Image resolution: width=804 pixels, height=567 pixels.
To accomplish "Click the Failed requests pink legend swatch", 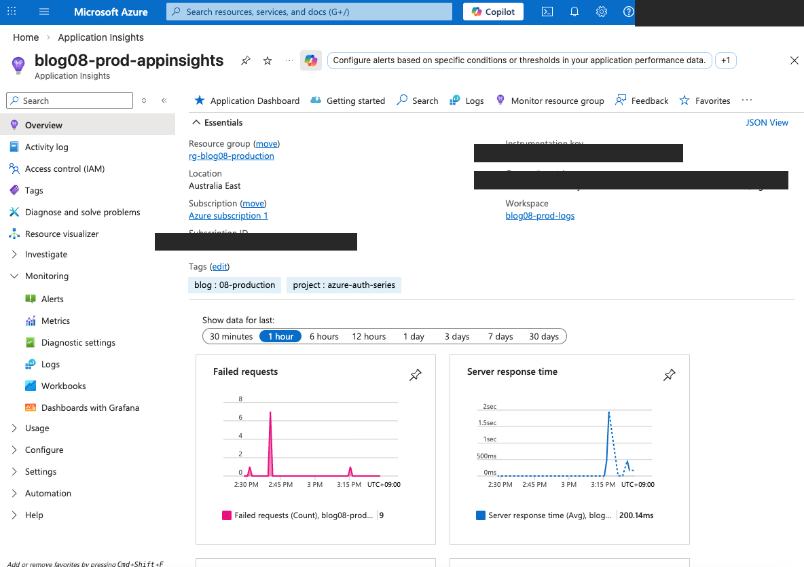I will (x=227, y=515).
